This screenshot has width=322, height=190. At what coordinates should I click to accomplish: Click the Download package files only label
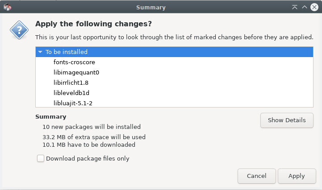point(88,159)
